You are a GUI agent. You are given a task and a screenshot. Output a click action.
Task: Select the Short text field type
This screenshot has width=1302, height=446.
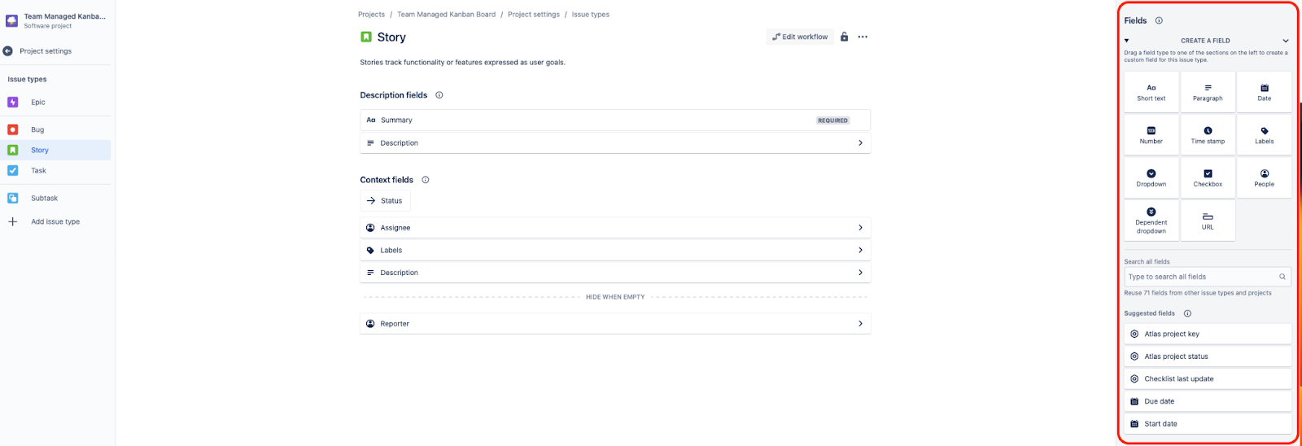[x=1151, y=92]
